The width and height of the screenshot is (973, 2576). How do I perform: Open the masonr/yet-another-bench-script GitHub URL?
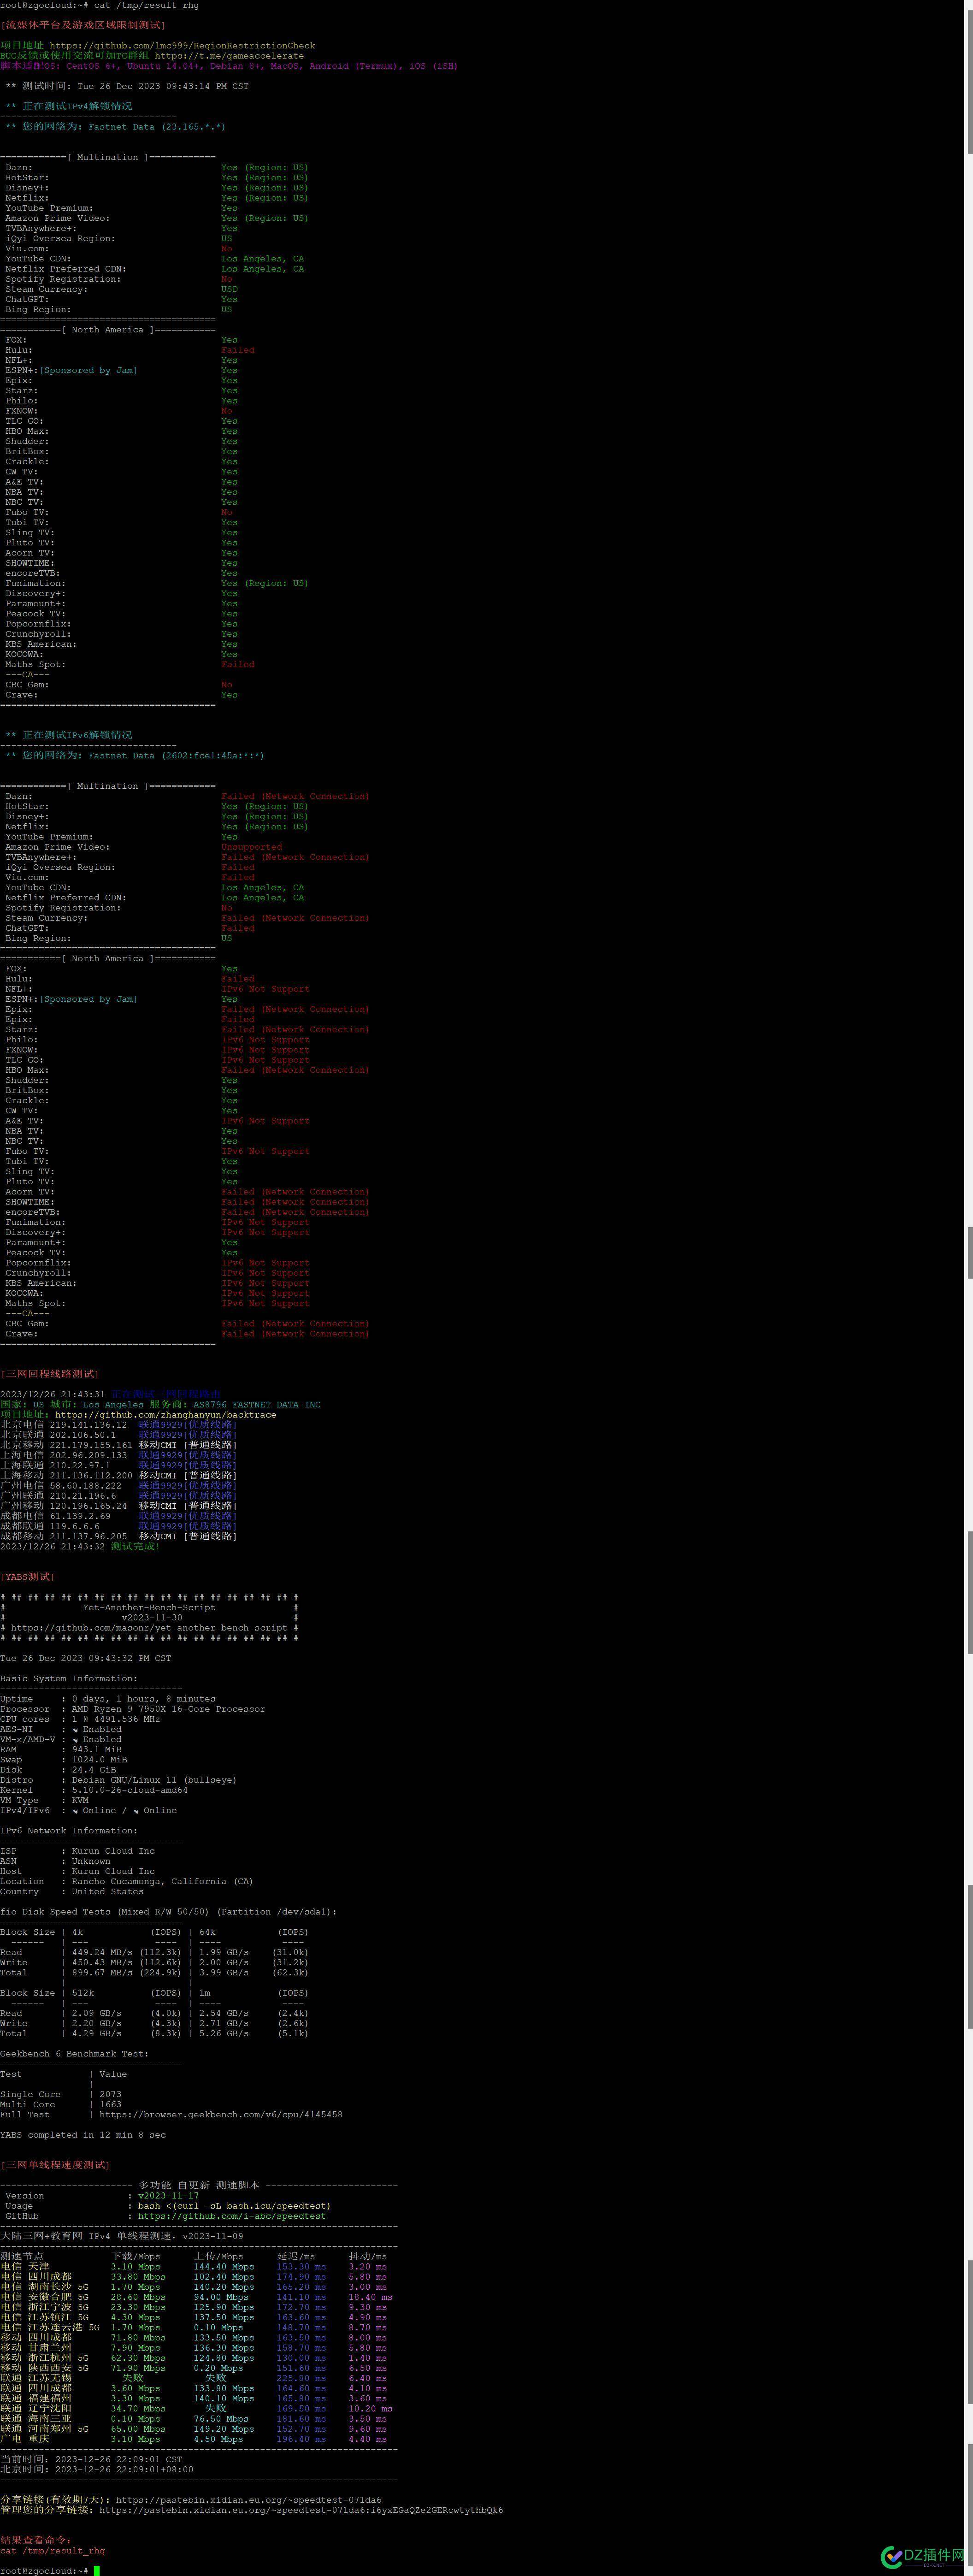(x=149, y=1628)
